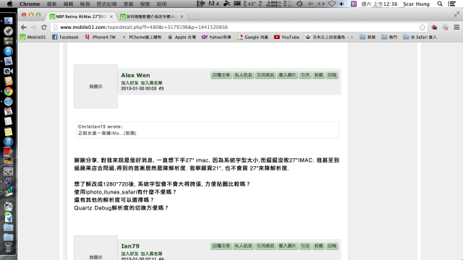Open the Yahoo!奇摩 bookmark
The width and height of the screenshot is (463, 260).
[216, 37]
